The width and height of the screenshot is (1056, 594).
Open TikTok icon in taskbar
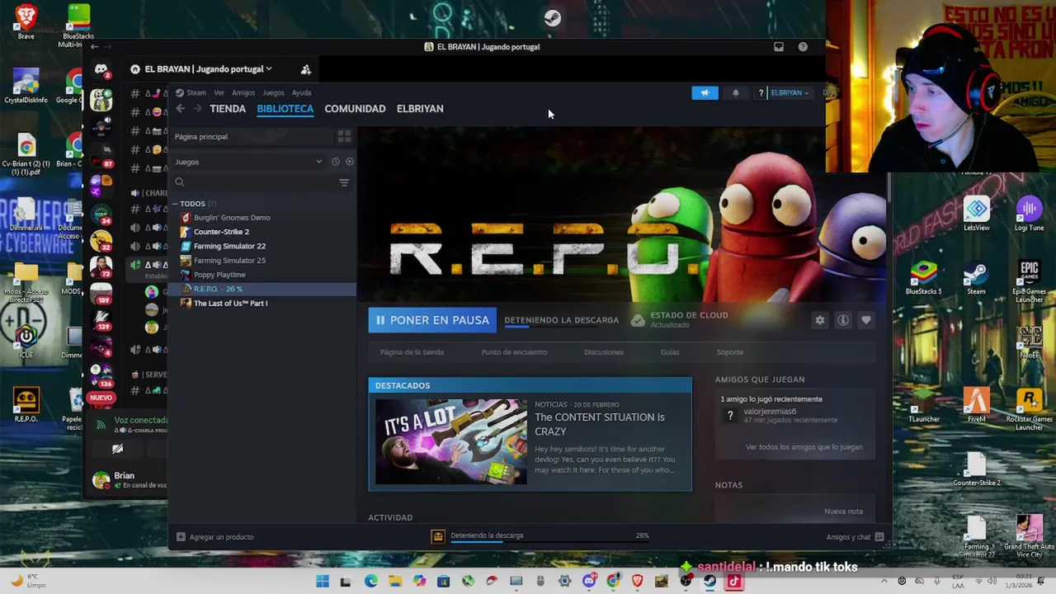pyautogui.click(x=733, y=582)
